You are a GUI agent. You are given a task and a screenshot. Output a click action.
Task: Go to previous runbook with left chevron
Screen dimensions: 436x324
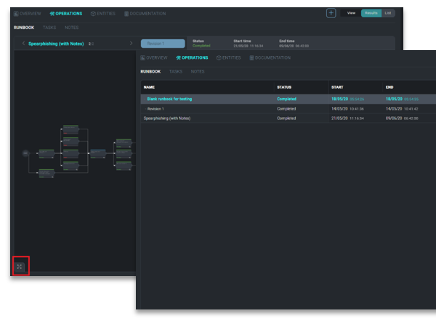(x=23, y=44)
